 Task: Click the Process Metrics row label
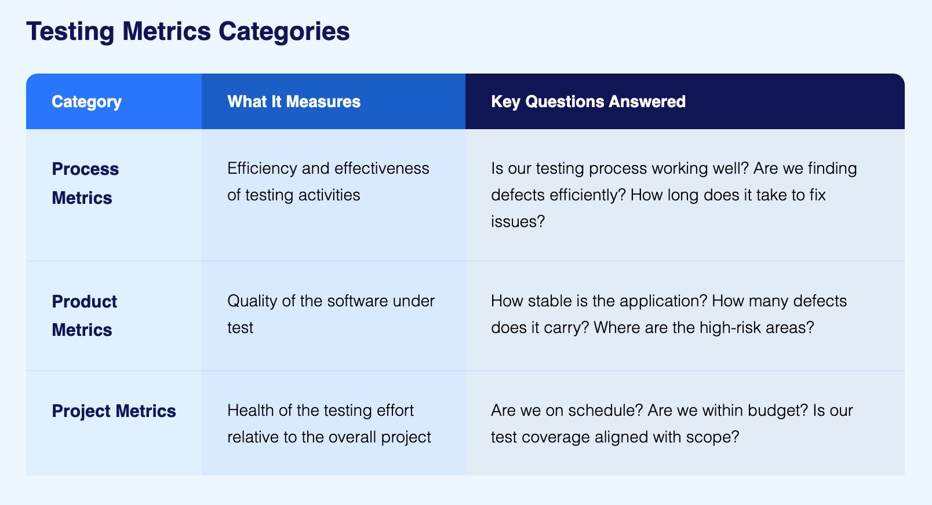[x=85, y=183]
